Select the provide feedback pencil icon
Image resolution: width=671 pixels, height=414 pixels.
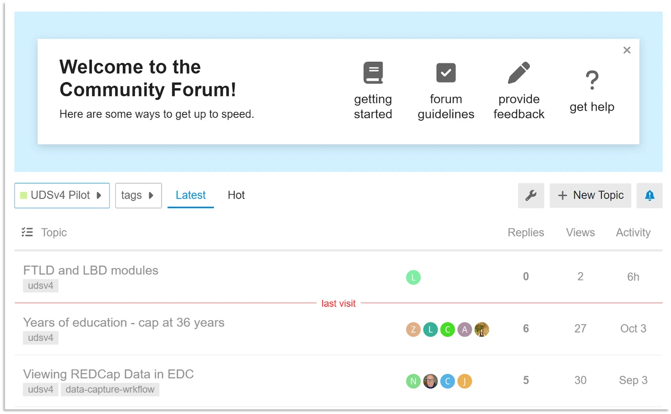coord(518,72)
